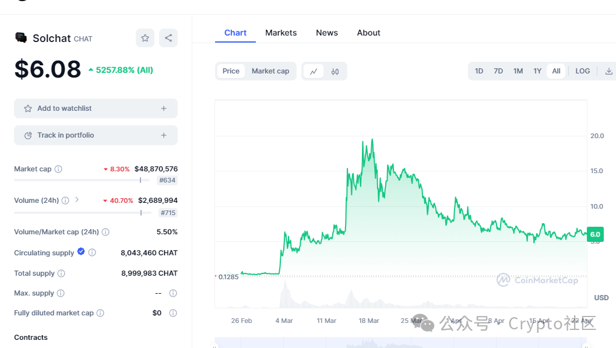Open the Markets tab
This screenshot has width=616, height=348.
tap(281, 33)
